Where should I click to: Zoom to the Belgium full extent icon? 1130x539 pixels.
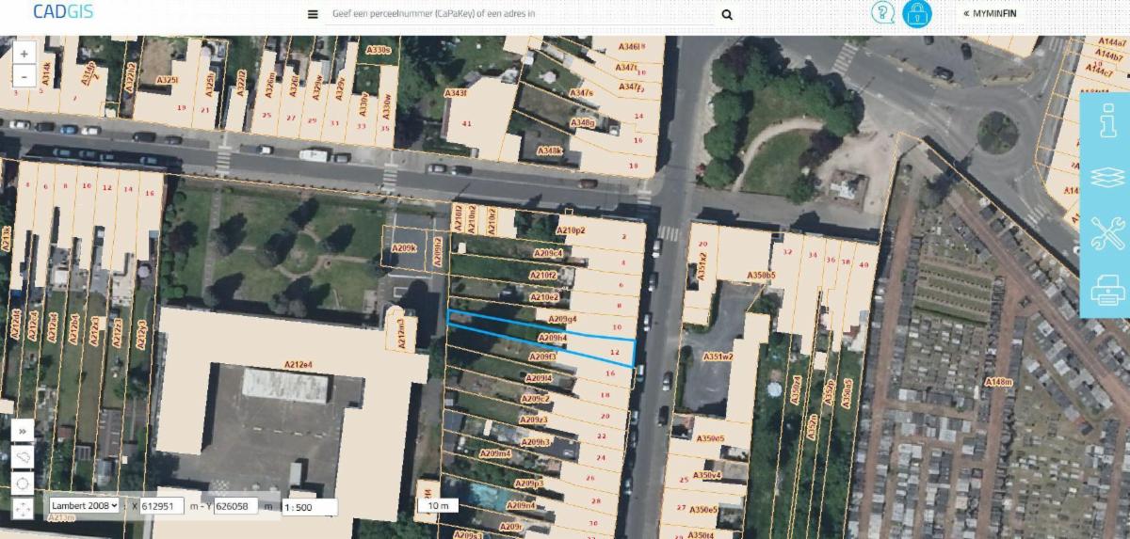[x=24, y=456]
